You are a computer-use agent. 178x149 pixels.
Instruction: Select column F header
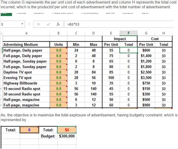128,33
